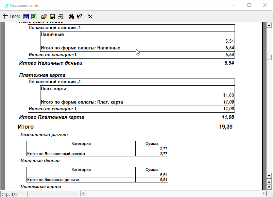The width and height of the screenshot is (273, 197).
Task: Activate the context help pointer icon
Action: (x=80, y=16)
